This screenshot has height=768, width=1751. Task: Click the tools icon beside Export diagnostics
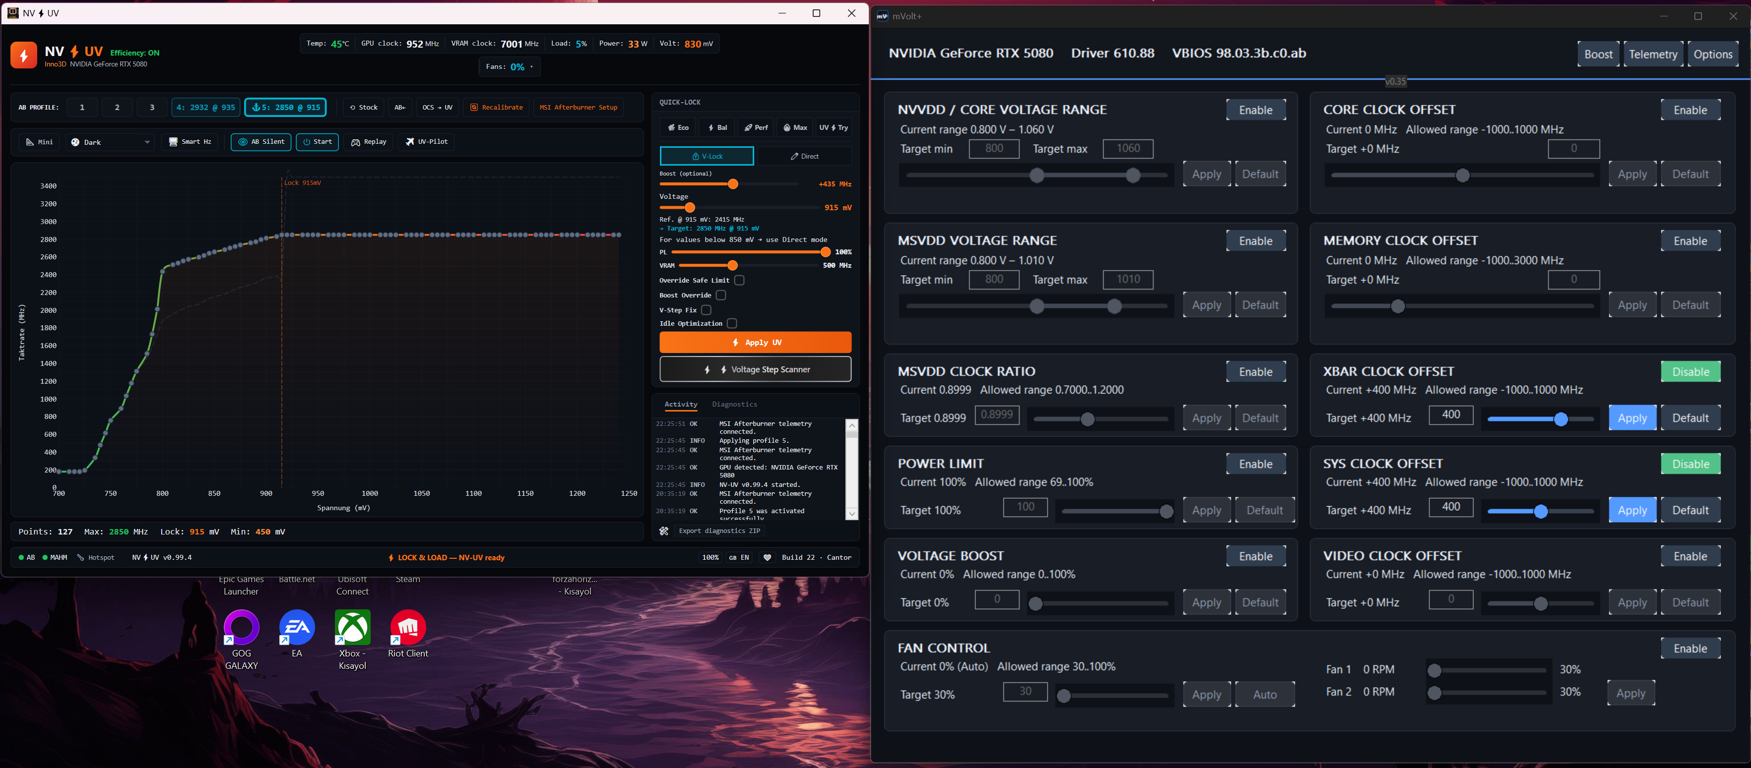664,531
